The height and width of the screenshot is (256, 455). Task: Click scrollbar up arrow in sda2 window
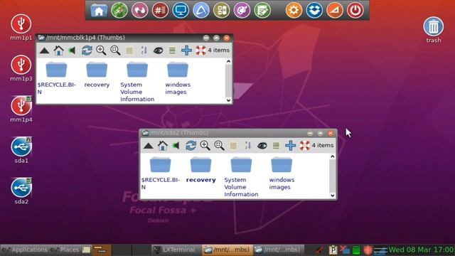(x=333, y=156)
